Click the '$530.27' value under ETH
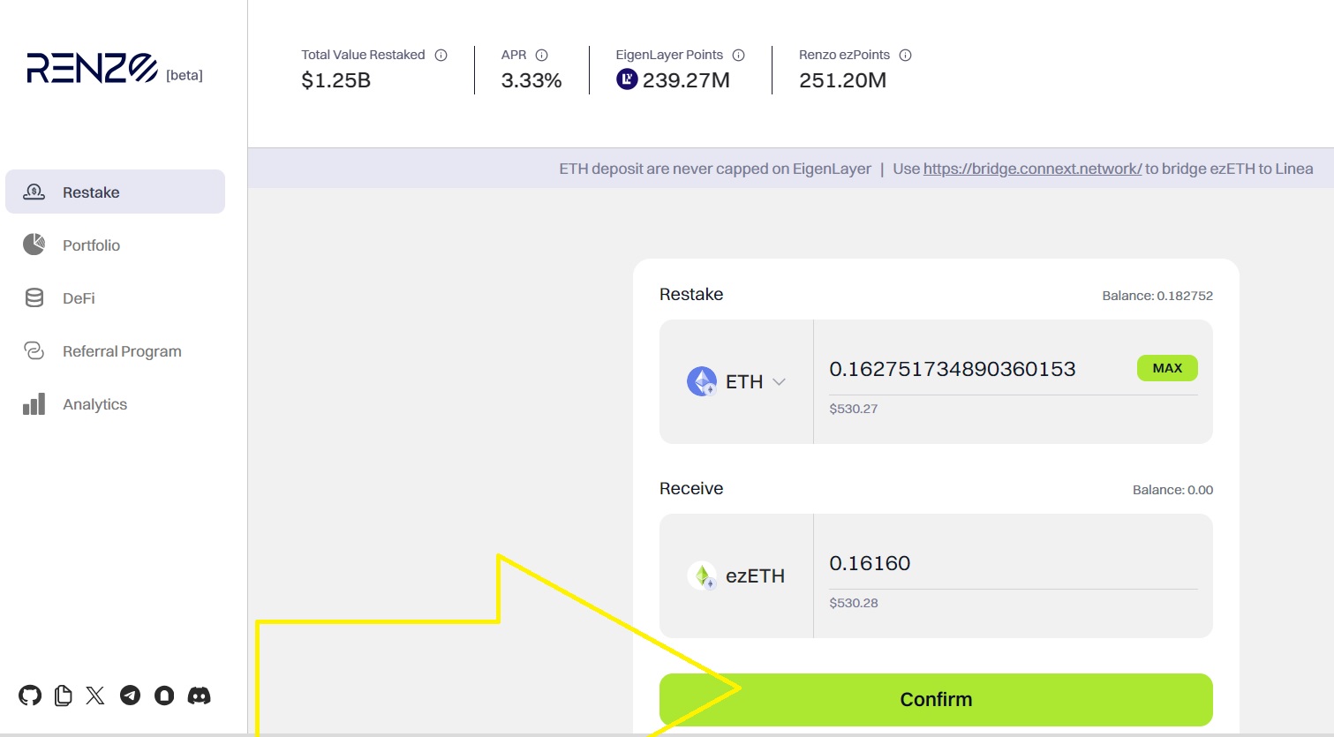The height and width of the screenshot is (737, 1334). pos(854,409)
